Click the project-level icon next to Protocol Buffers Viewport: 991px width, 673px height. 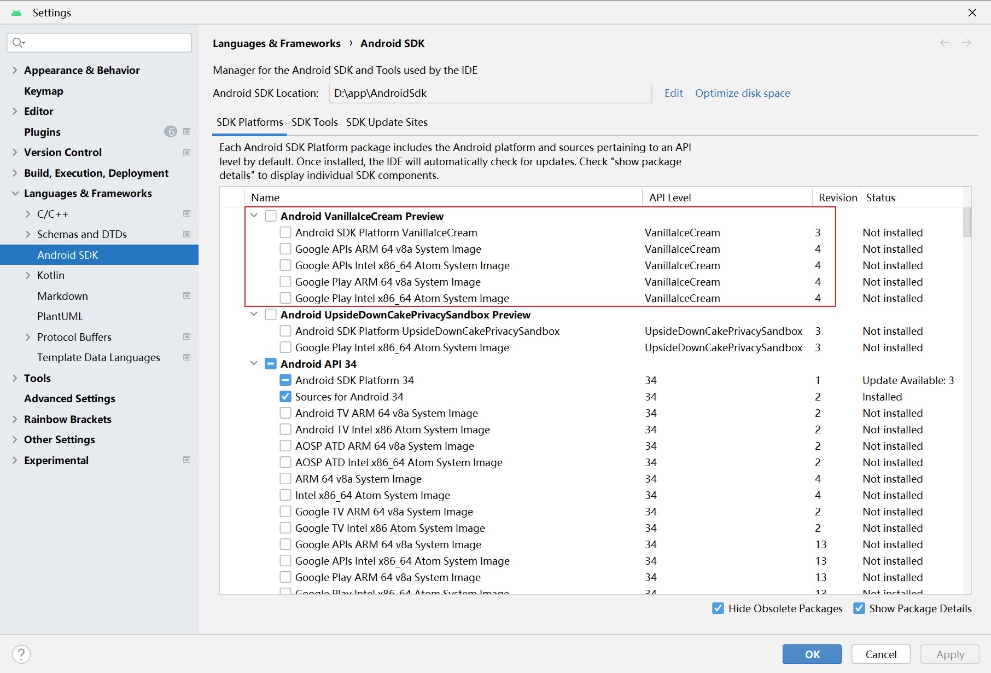(186, 336)
